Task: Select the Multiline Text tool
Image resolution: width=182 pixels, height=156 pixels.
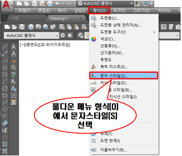Action: click(x=13, y=47)
